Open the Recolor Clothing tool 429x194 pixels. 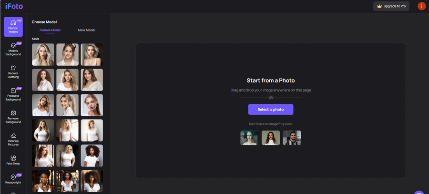click(13, 71)
